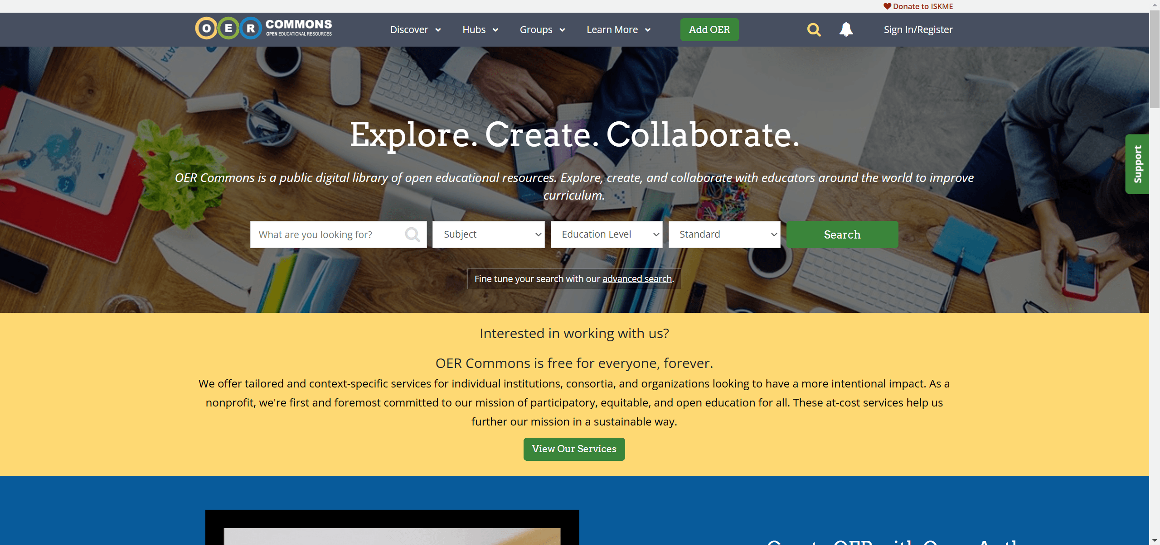Expand the Standard dropdown selector
1160x545 pixels.
point(723,234)
